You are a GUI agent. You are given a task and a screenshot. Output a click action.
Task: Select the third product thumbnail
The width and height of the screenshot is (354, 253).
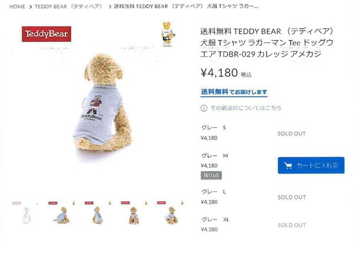point(98,213)
